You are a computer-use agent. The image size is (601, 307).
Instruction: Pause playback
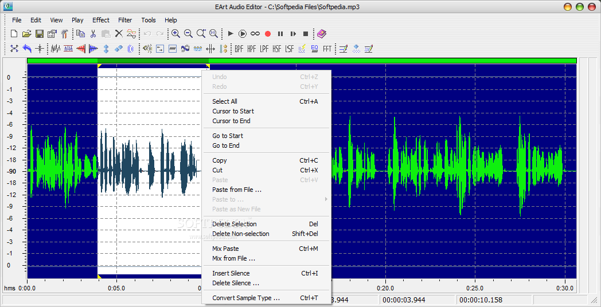click(x=280, y=34)
